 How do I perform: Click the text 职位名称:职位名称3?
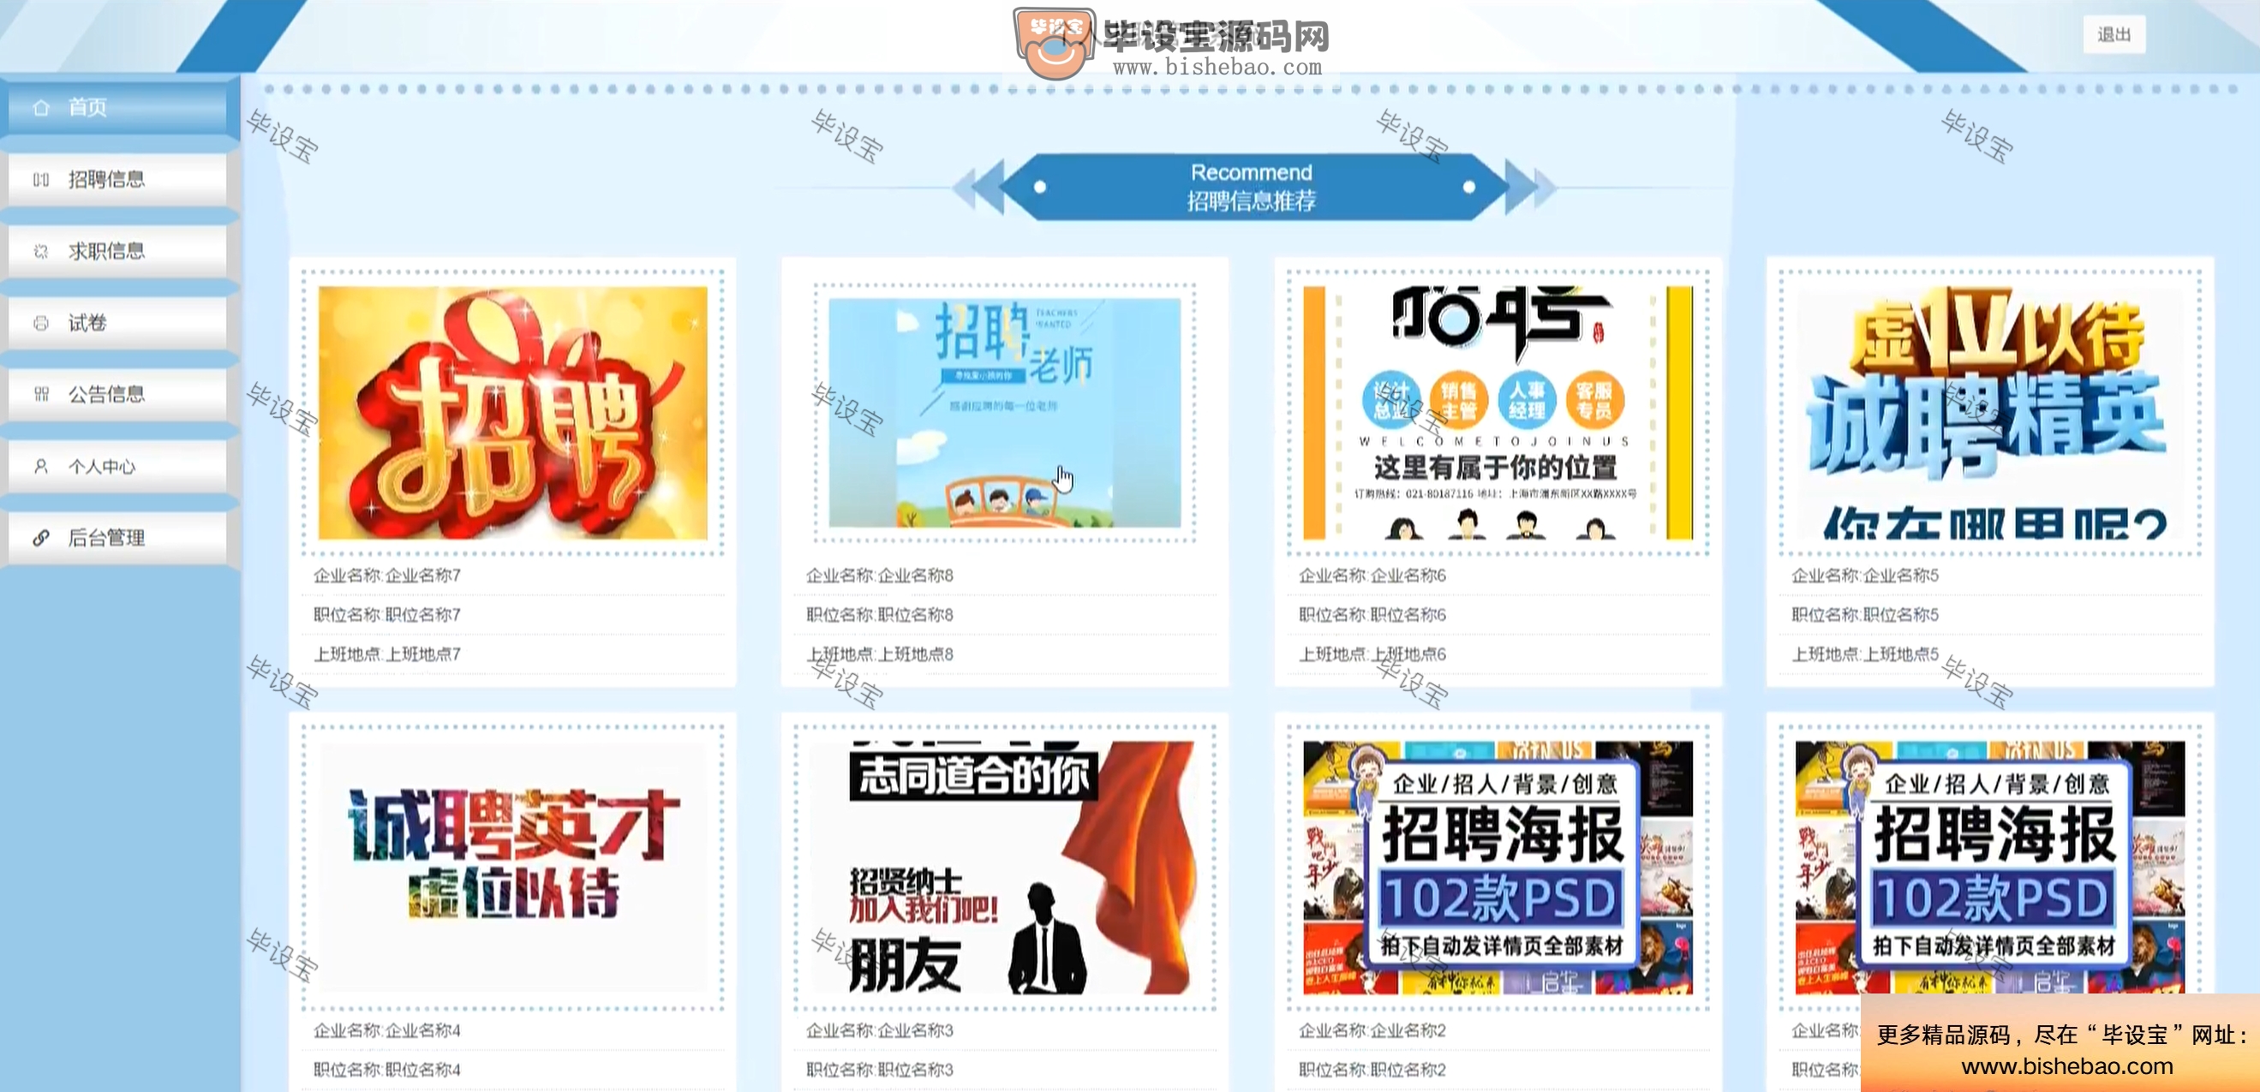coord(880,1070)
